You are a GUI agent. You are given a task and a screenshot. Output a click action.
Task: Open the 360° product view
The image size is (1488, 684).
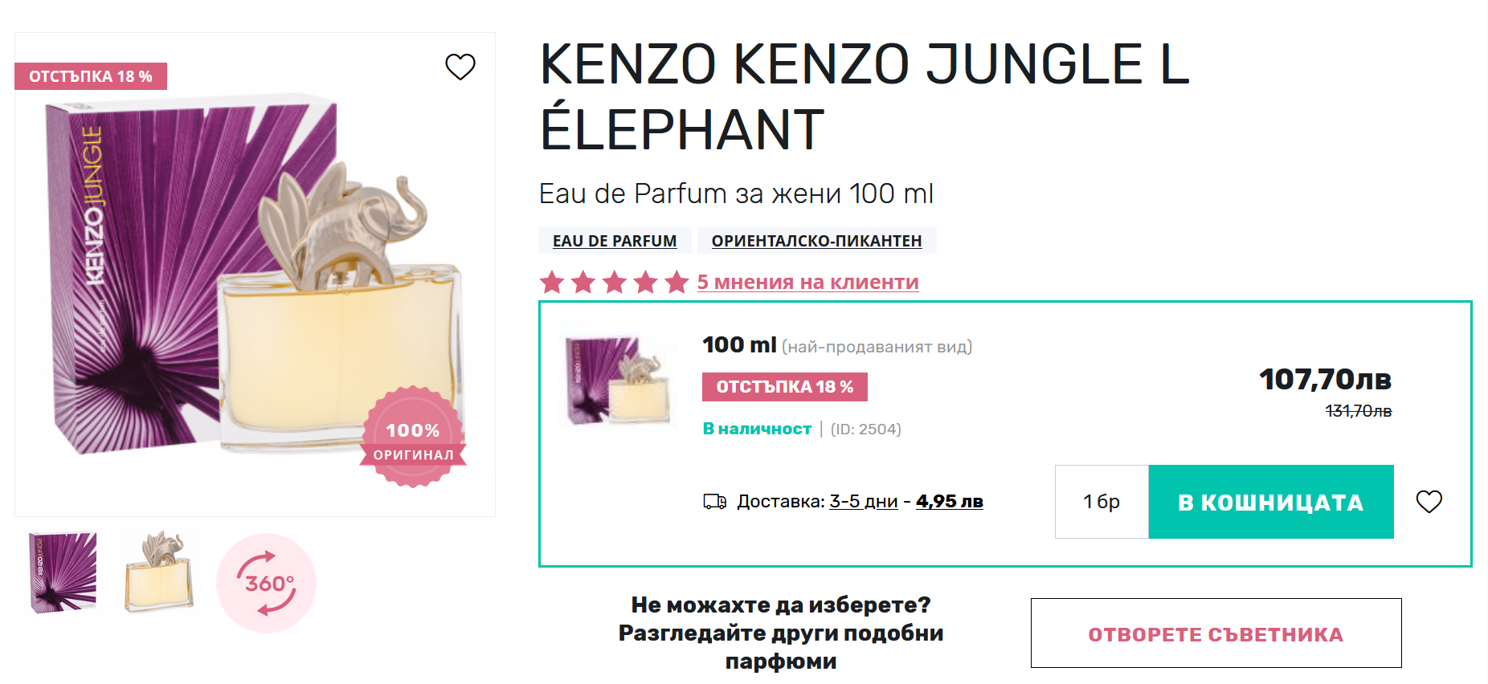pos(267,583)
